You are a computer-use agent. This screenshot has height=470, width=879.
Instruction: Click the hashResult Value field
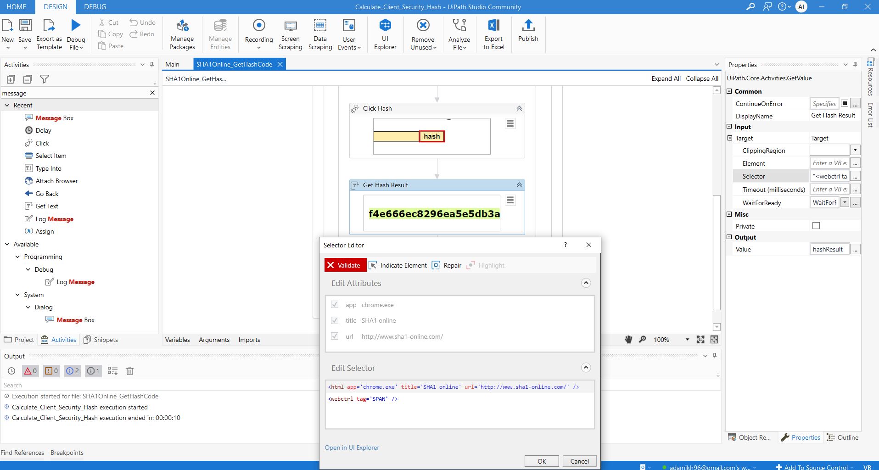(x=829, y=249)
